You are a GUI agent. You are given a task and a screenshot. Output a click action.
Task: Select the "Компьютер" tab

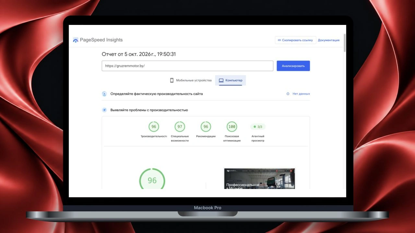click(231, 80)
